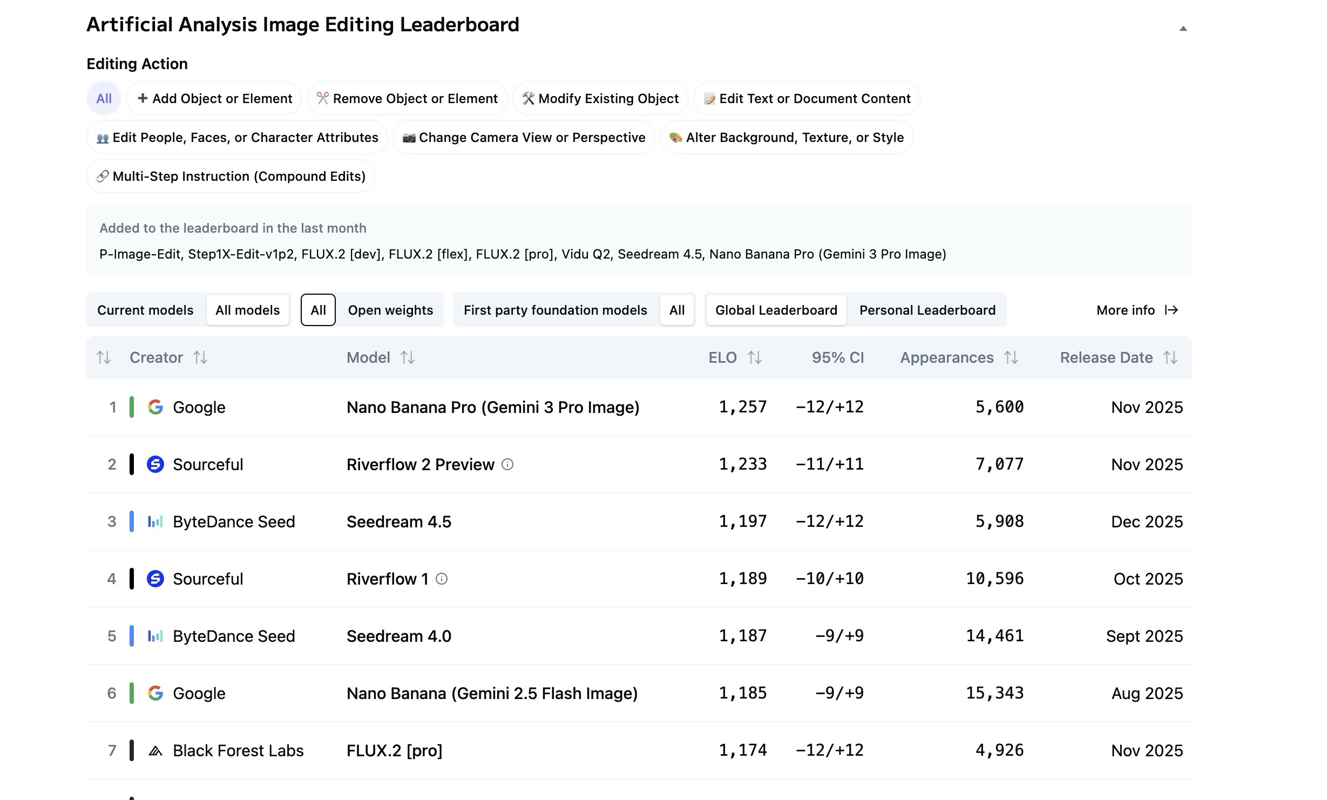Sort by ELO column arrows
The image size is (1327, 800).
tap(754, 357)
